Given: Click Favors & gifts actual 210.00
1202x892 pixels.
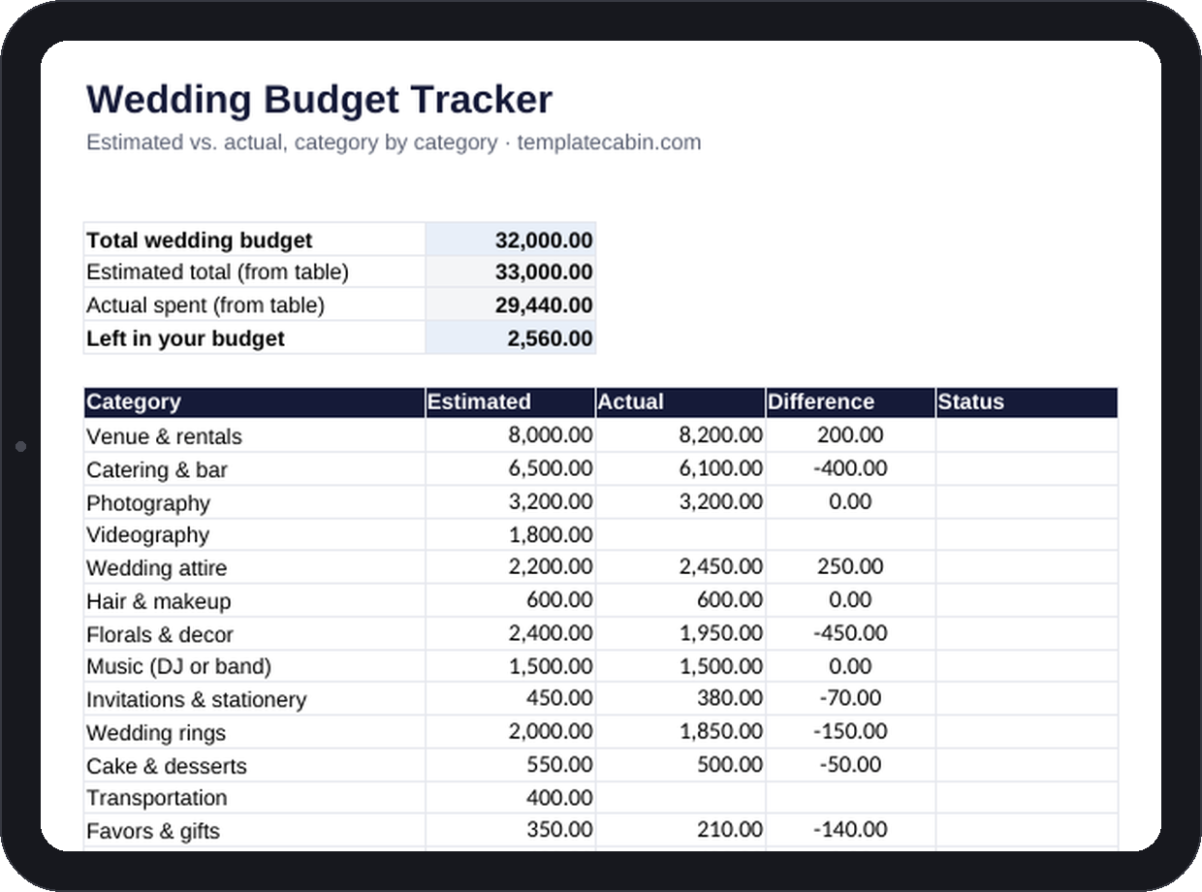Looking at the screenshot, I should coord(680,831).
